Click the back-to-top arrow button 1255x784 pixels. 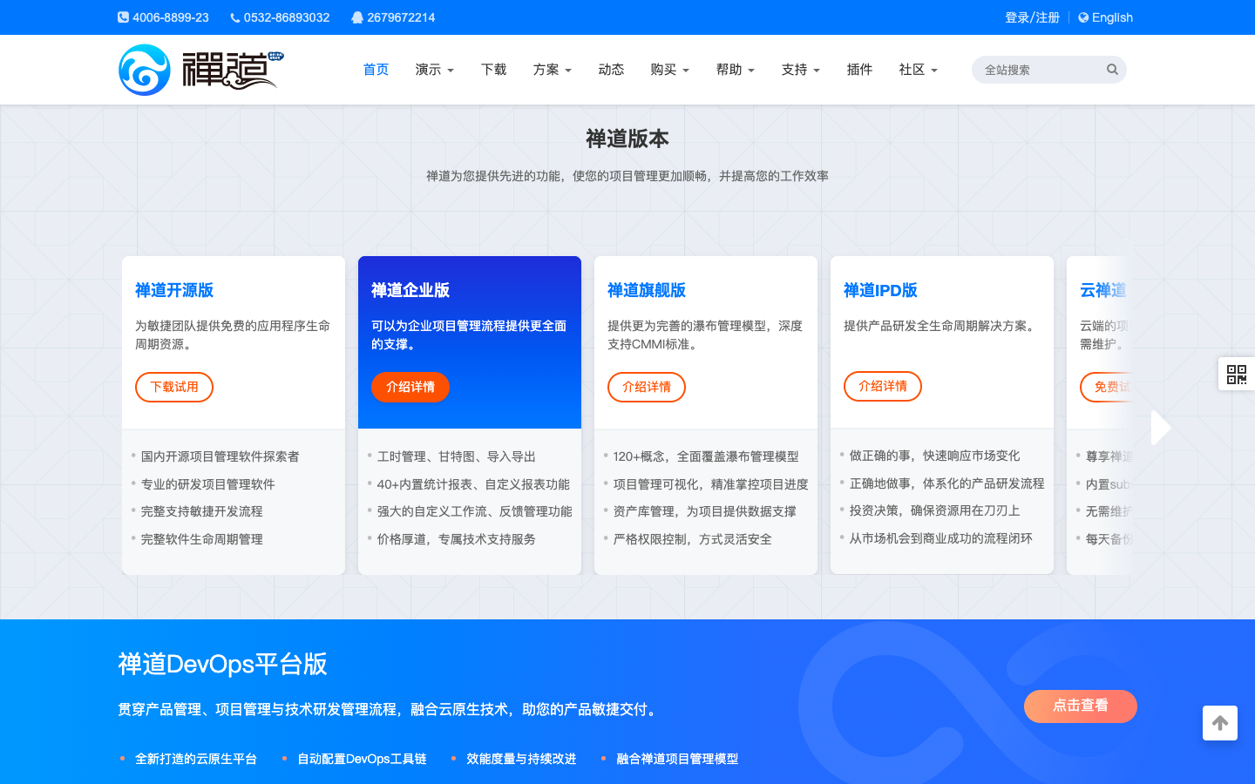[1219, 723]
